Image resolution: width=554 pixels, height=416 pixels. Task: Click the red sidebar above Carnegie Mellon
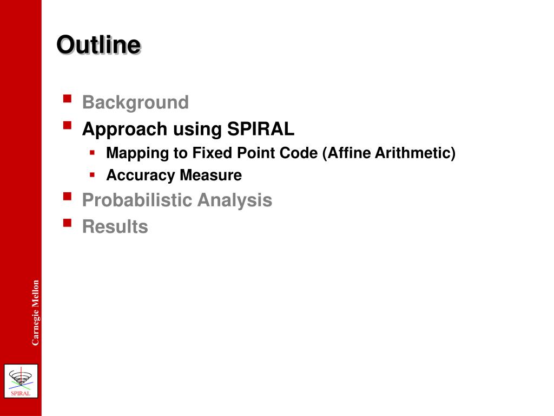pyautogui.click(x=21, y=141)
